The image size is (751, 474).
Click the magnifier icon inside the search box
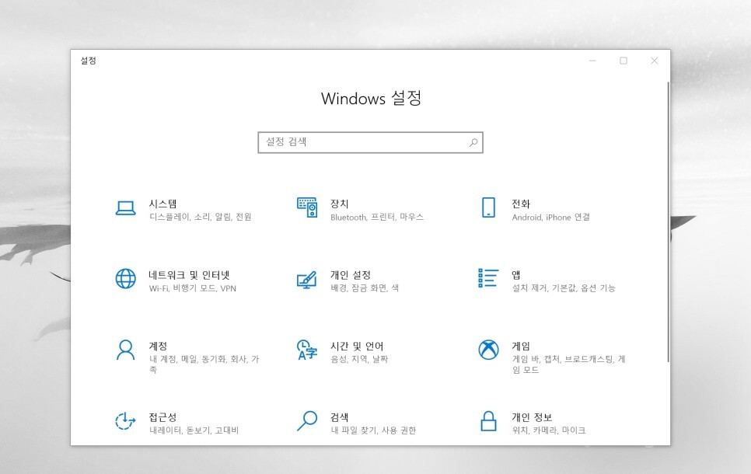pyautogui.click(x=473, y=142)
